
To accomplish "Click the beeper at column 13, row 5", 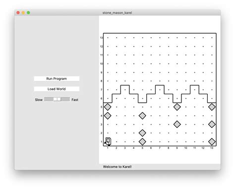I will (x=212, y=107).
